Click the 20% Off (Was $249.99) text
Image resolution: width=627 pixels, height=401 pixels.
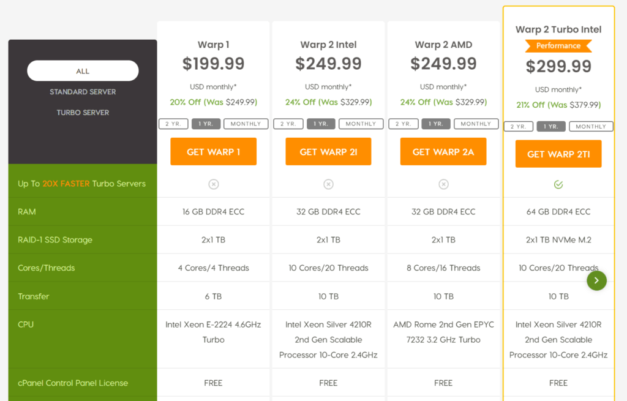pos(214,102)
